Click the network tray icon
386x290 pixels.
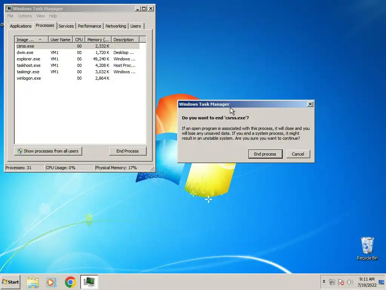point(332,282)
